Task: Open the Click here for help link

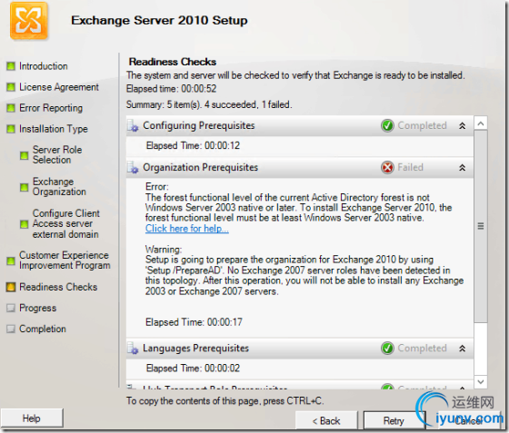Action: (187, 229)
